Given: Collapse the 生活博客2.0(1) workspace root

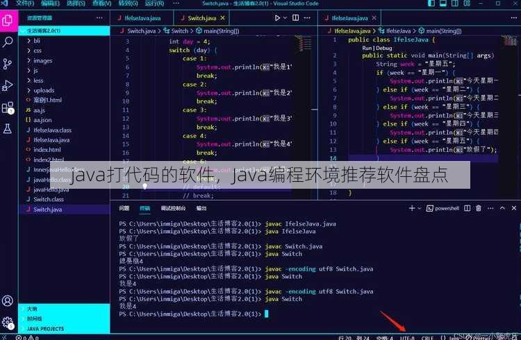Looking at the screenshot, I should click(64, 31).
